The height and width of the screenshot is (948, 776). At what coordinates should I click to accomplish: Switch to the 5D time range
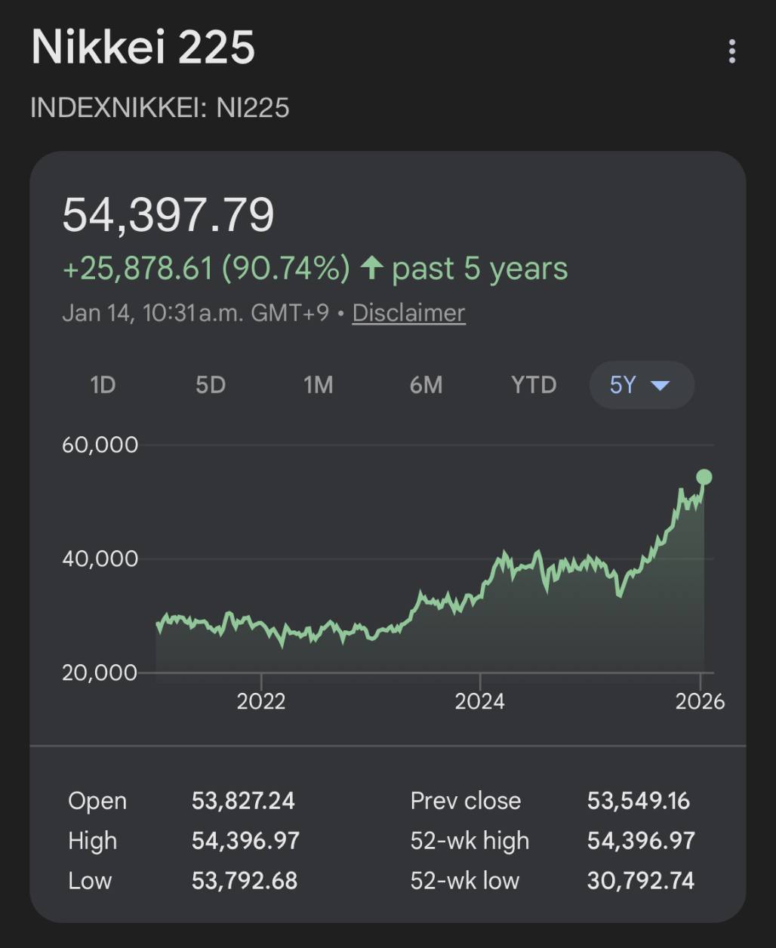point(211,385)
